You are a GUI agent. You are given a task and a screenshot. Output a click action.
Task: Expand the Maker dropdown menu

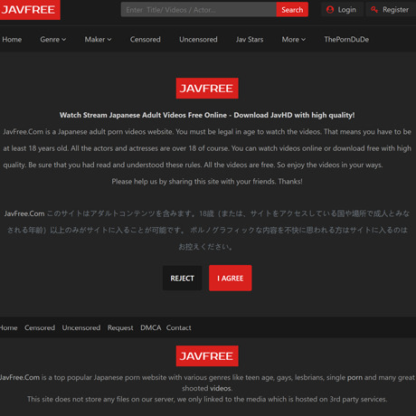pyautogui.click(x=98, y=40)
